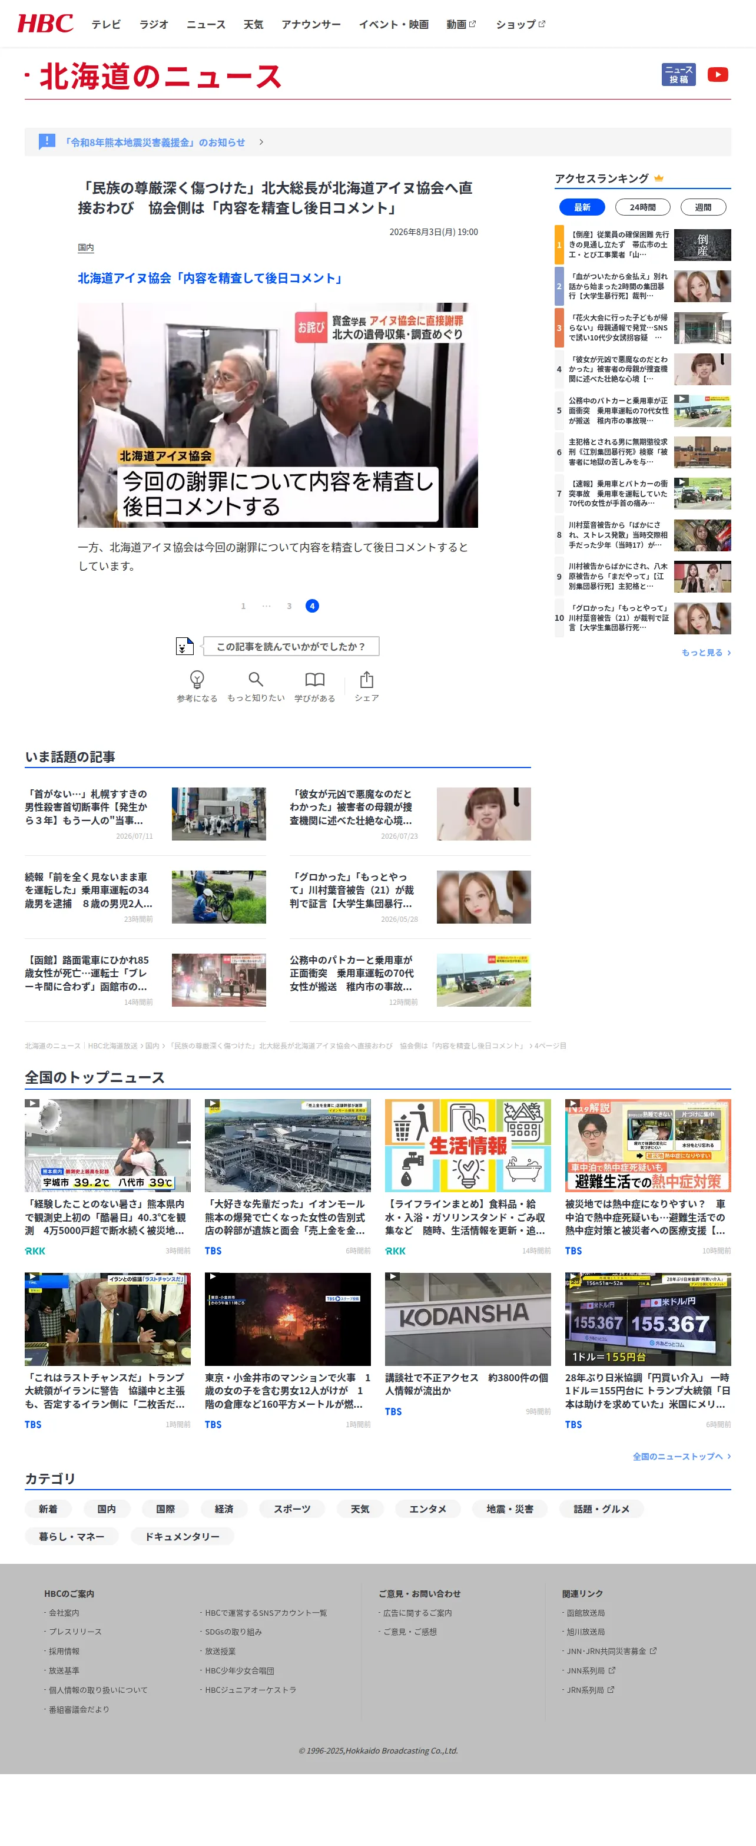Click the ニュース投稿 badge icon

[678, 75]
